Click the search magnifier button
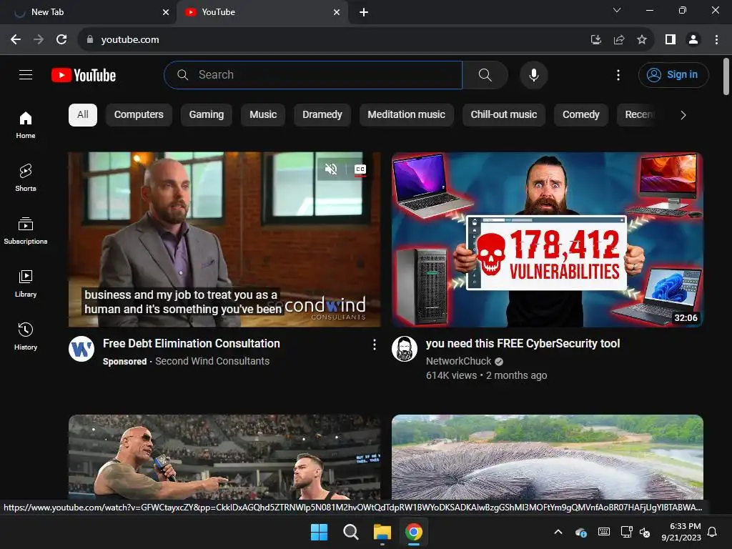This screenshot has width=732, height=549. [485, 74]
